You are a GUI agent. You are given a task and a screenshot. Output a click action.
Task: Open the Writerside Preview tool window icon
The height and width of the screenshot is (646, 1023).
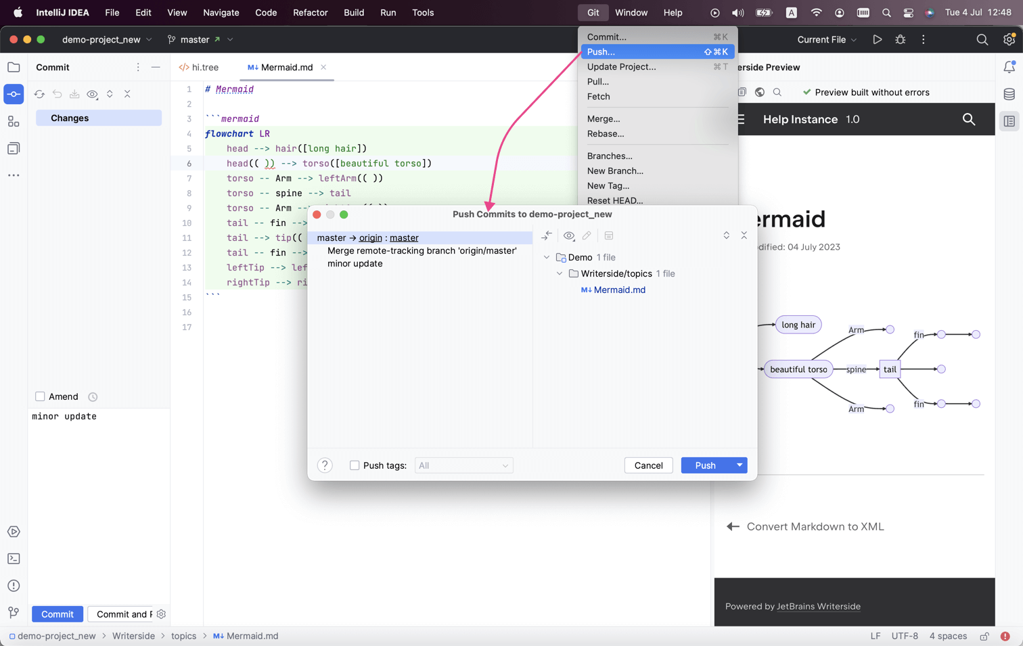coord(1009,121)
